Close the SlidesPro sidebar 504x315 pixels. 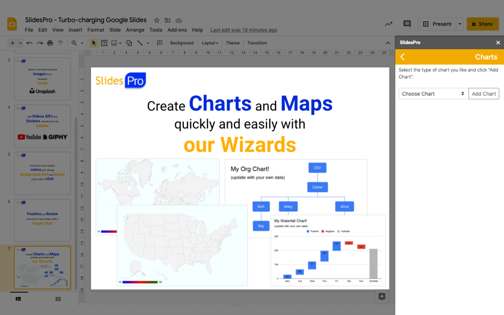pyautogui.click(x=498, y=43)
